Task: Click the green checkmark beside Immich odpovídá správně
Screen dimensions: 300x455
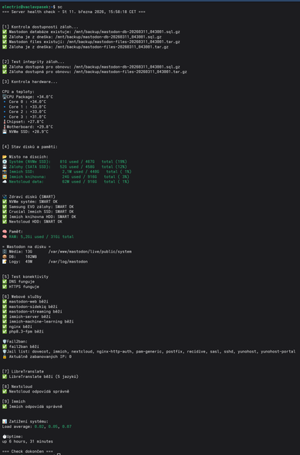Action: click(5, 406)
